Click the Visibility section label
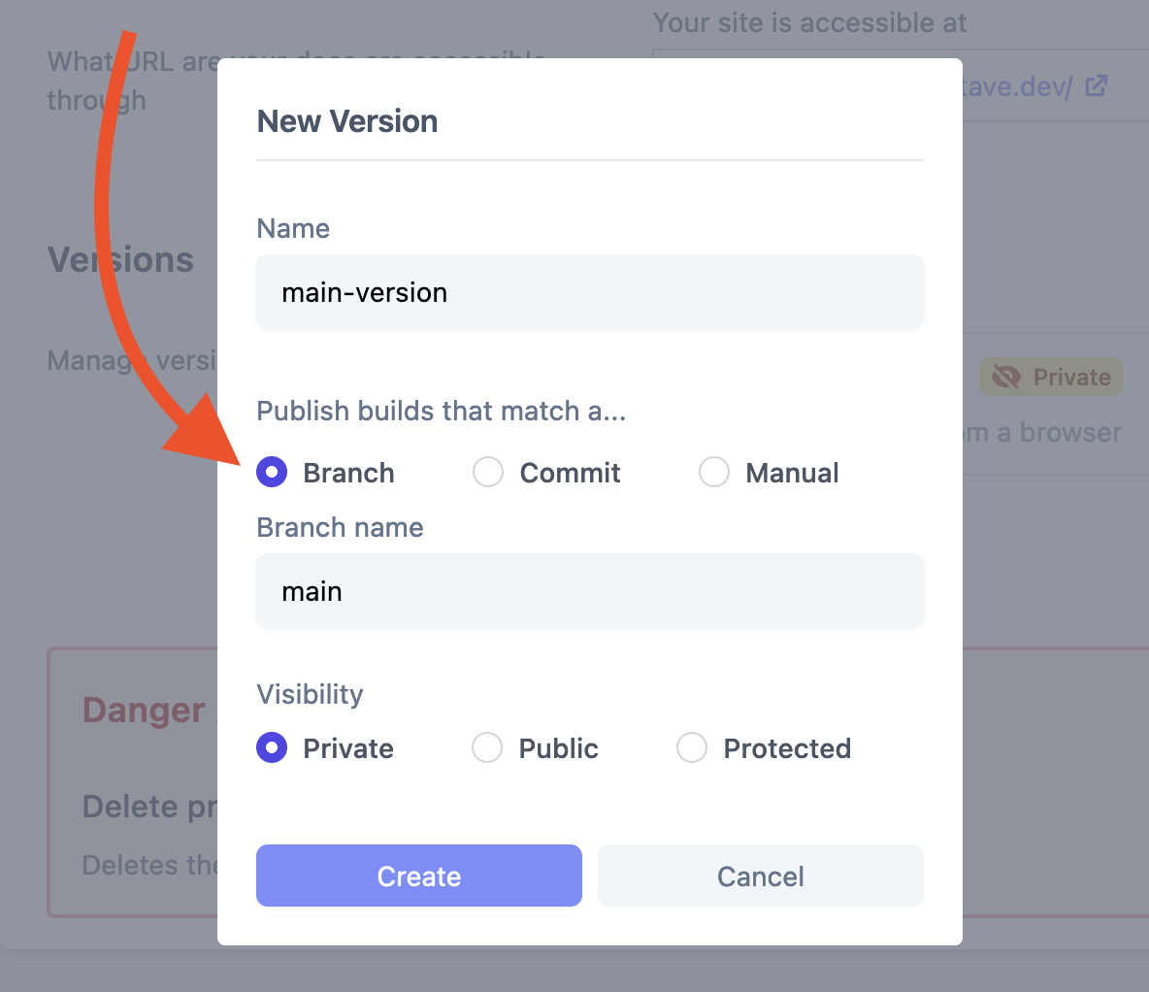 pos(310,694)
